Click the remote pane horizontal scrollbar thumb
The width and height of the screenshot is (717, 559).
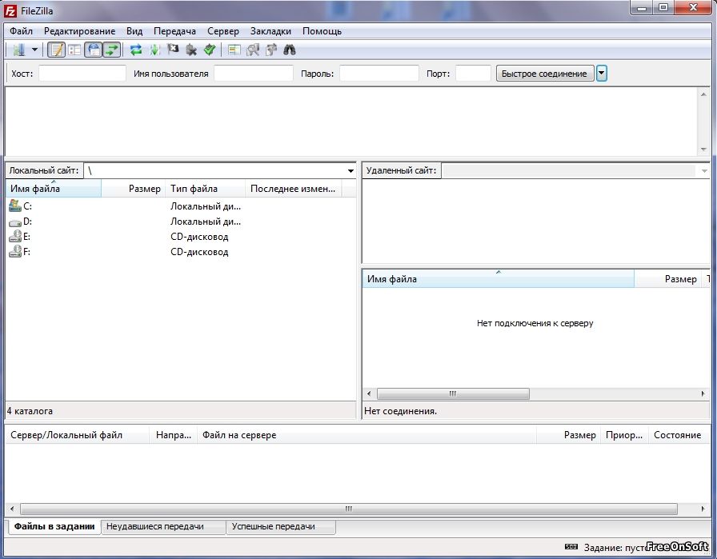[x=453, y=393]
